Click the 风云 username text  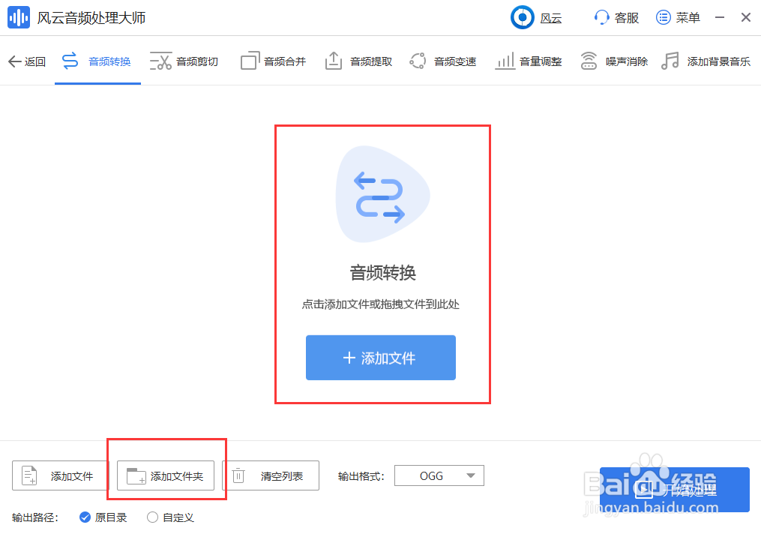(551, 19)
